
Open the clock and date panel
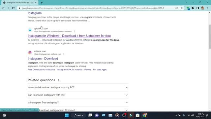point(200,115)
